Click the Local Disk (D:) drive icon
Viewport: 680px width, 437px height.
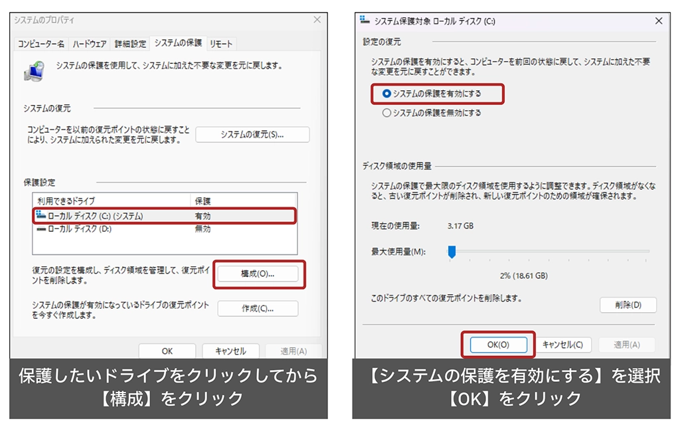click(41, 229)
